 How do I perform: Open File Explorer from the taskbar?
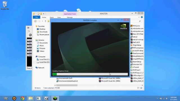pos(31,98)
